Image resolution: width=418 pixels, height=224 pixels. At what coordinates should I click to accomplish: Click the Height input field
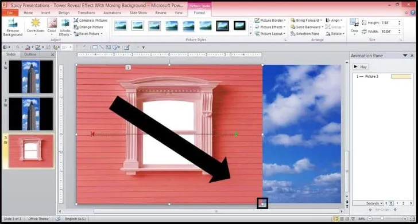389,23
